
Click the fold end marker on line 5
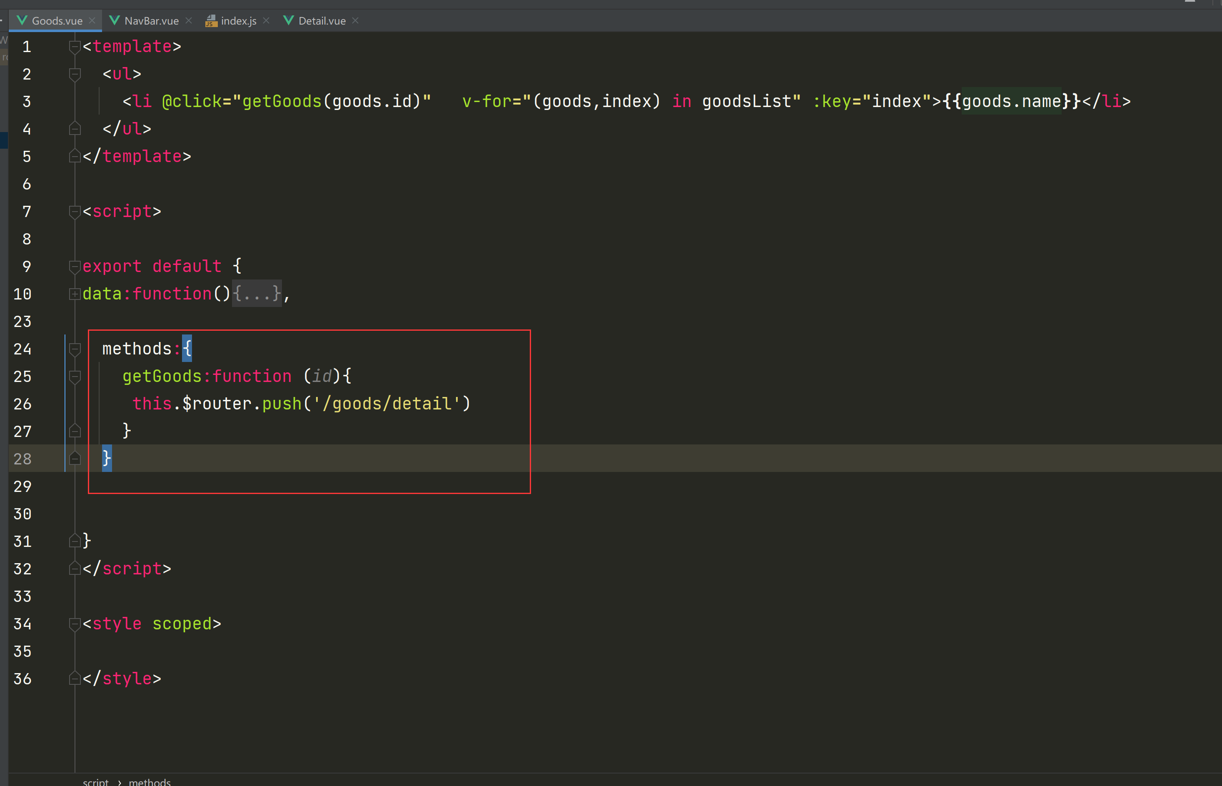[75, 156]
